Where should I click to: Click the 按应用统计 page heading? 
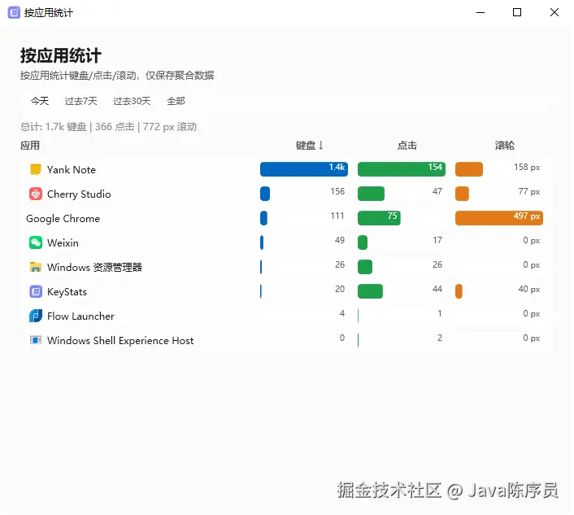click(x=61, y=55)
